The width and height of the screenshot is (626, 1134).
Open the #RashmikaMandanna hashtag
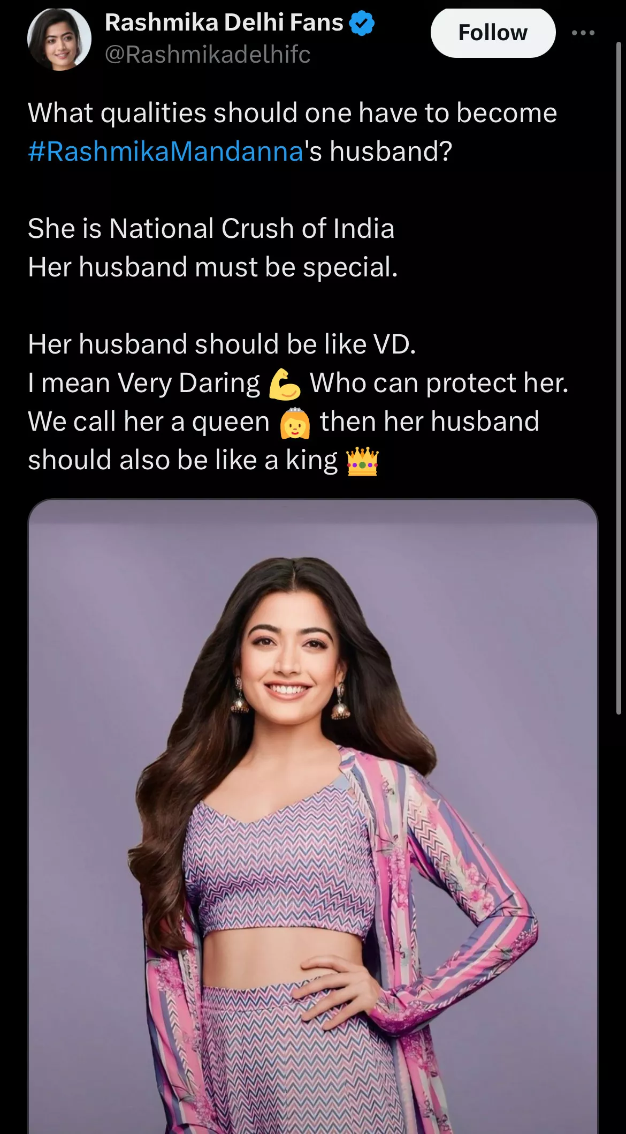tap(166, 151)
